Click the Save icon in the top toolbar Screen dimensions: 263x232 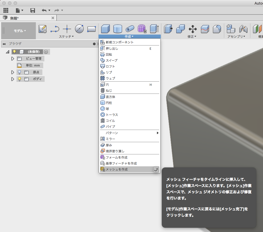coord(32,10)
